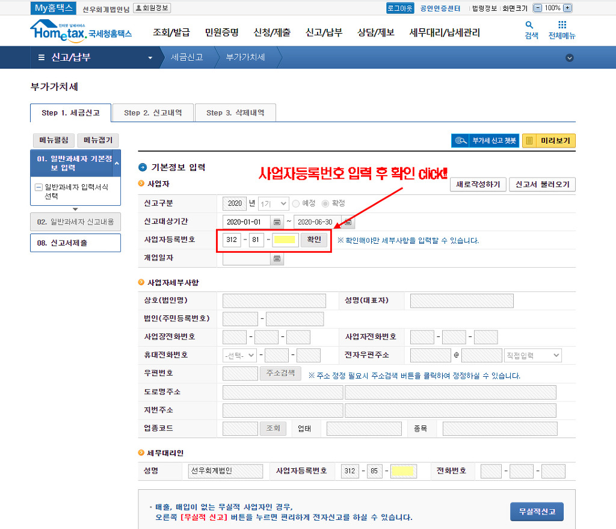Select the 확정 radio button
Viewport: 616px width, 529px height.
[325, 203]
